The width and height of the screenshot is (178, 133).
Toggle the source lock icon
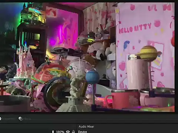coord(73,132)
